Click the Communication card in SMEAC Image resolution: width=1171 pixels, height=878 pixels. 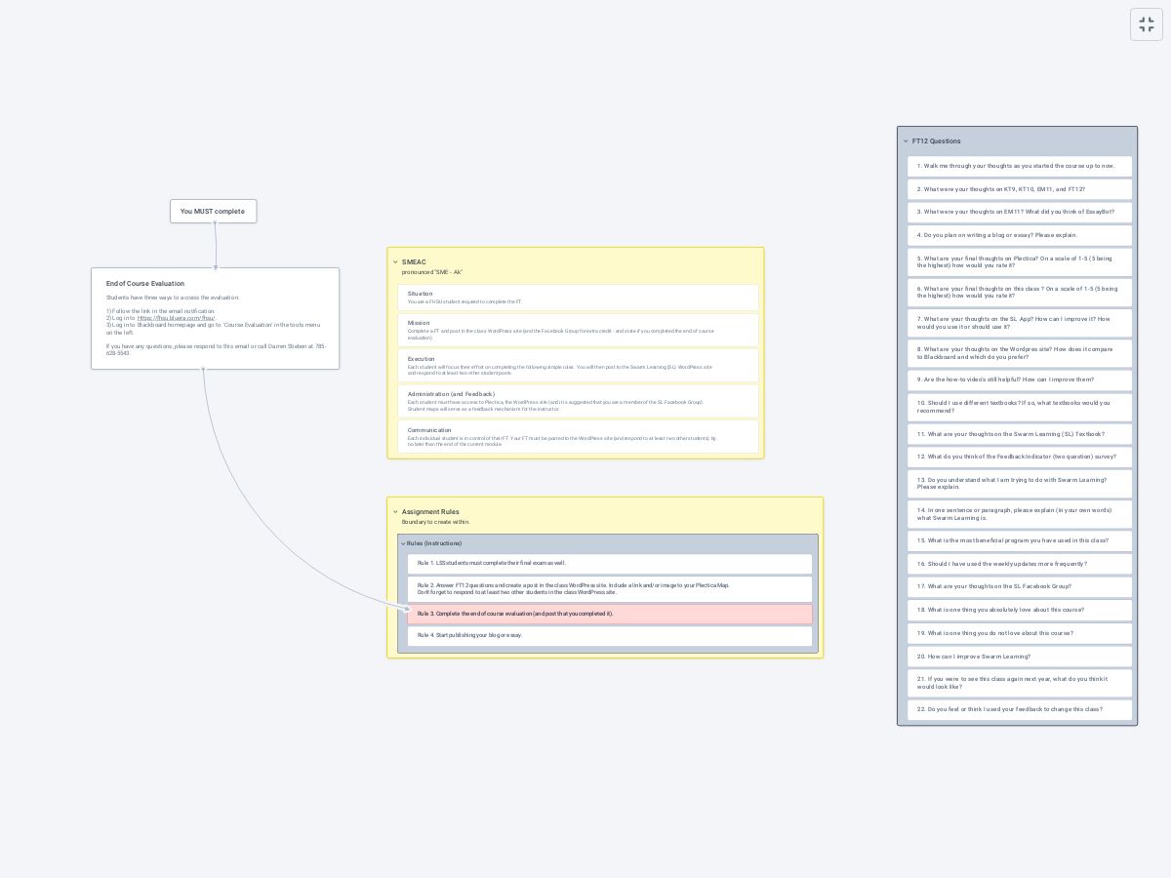578,436
